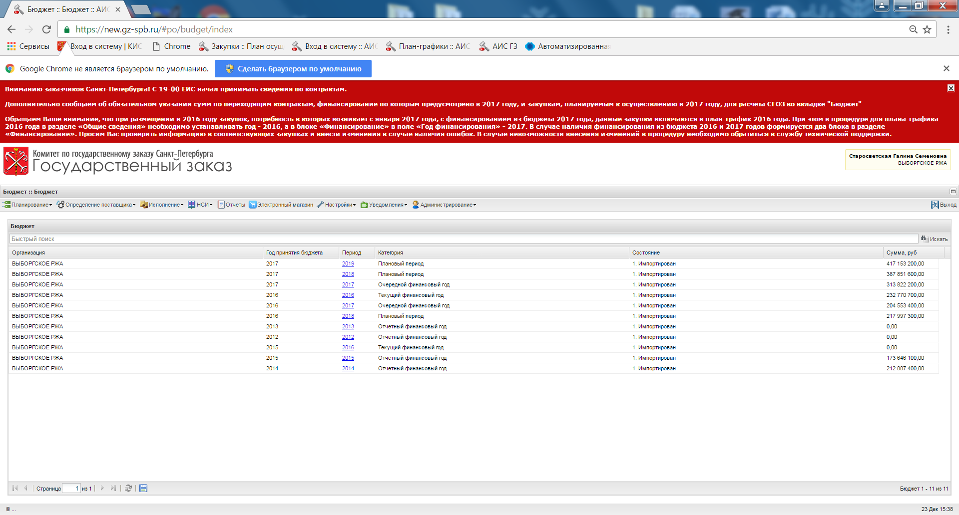Sort by the Сумма, руб column header
This screenshot has height=515, width=959.
(x=914, y=253)
